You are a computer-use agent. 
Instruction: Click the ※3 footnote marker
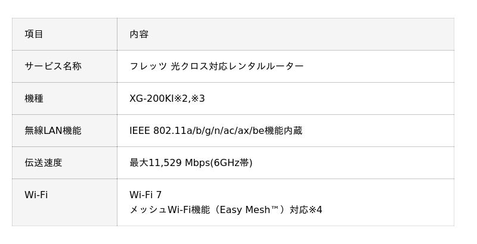tap(198, 98)
